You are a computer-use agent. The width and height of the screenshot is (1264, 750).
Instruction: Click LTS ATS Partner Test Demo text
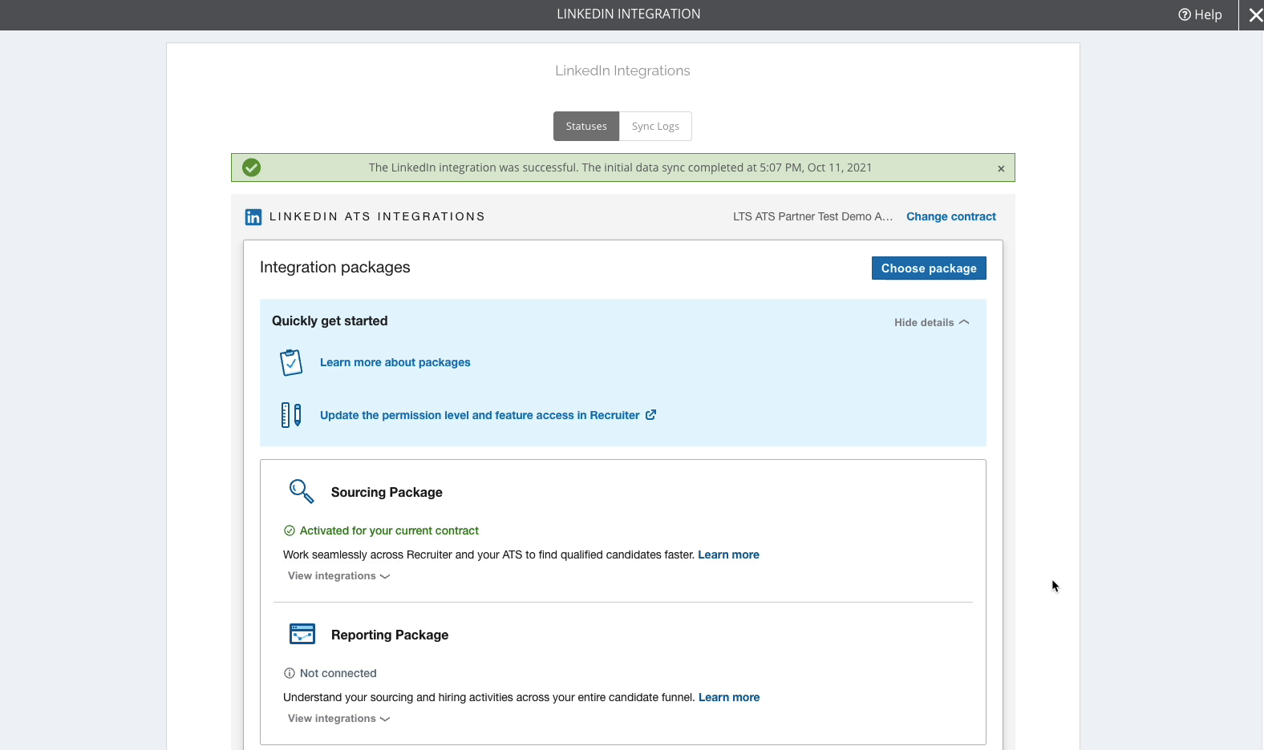[812, 216]
